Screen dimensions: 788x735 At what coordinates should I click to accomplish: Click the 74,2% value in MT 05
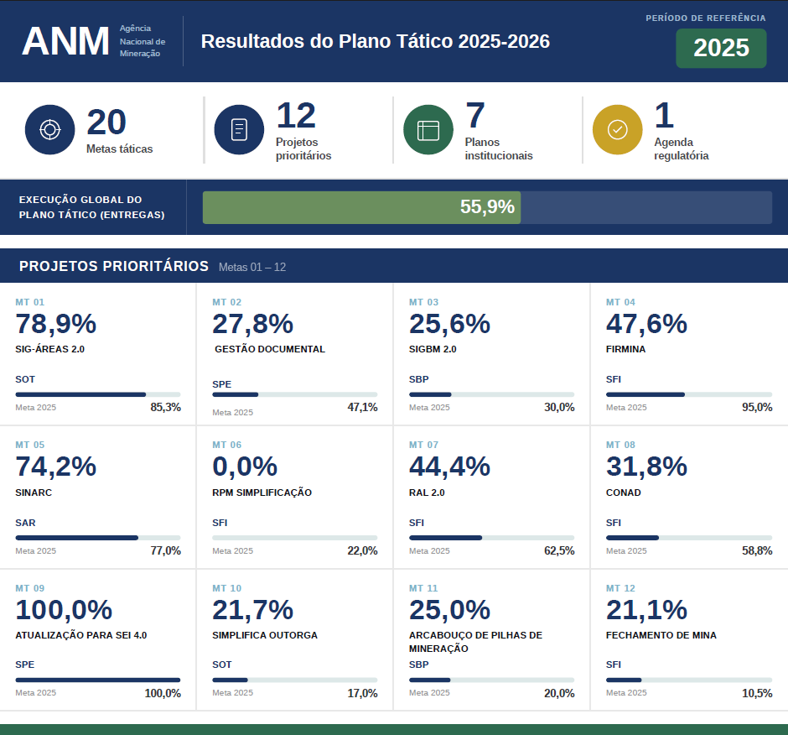click(56, 467)
